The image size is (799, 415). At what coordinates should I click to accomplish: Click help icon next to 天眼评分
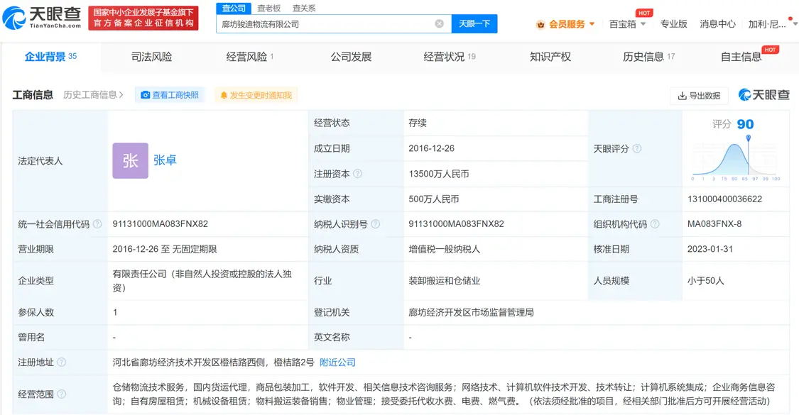[x=637, y=149]
